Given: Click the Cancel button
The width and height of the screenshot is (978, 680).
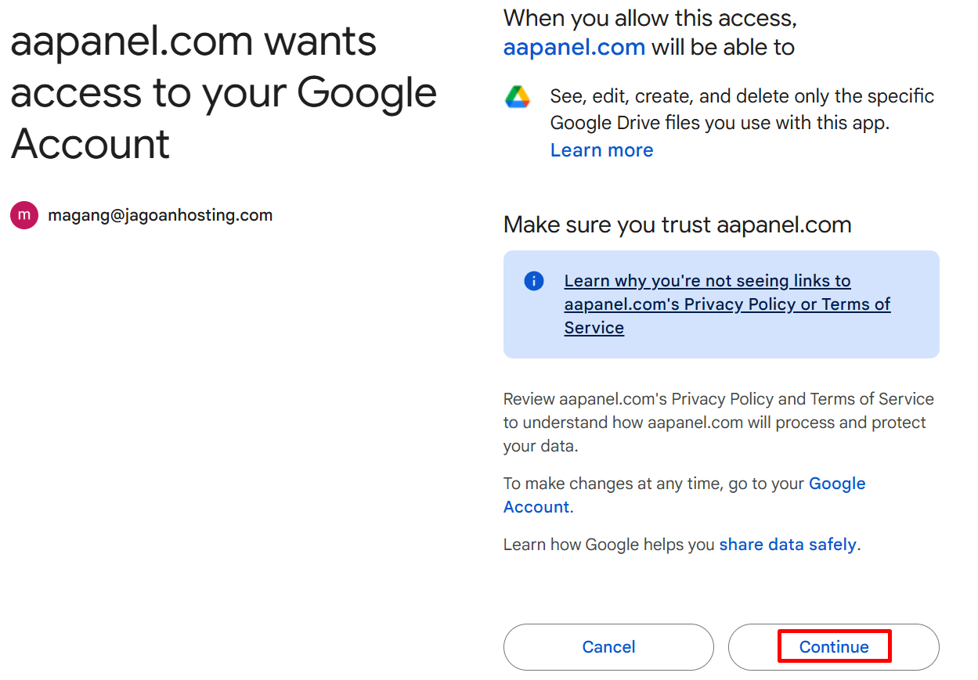Looking at the screenshot, I should point(608,647).
